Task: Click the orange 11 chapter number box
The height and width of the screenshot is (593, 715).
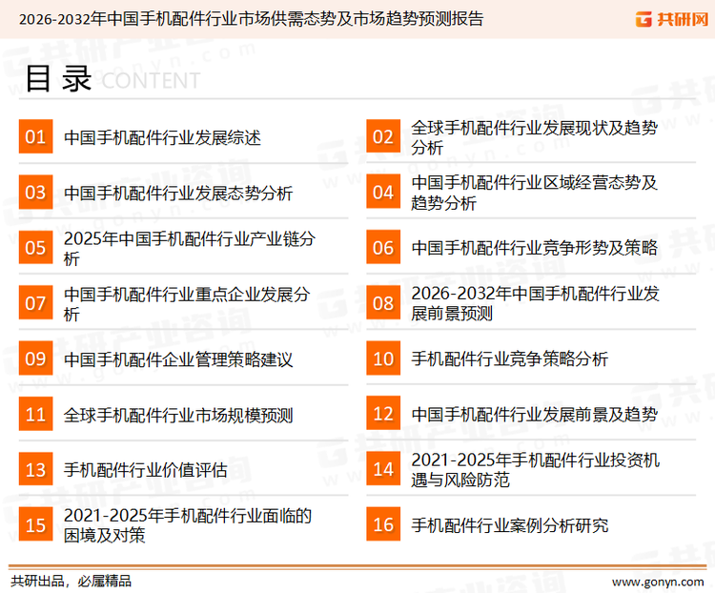Action: [x=35, y=414]
